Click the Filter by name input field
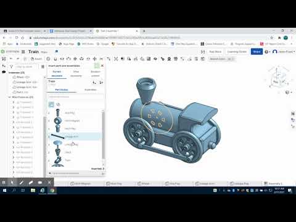The height and width of the screenshot is (222, 296). pos(27,67)
